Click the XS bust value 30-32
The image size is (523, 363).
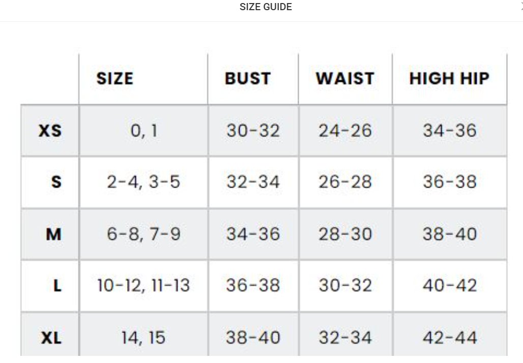click(253, 131)
